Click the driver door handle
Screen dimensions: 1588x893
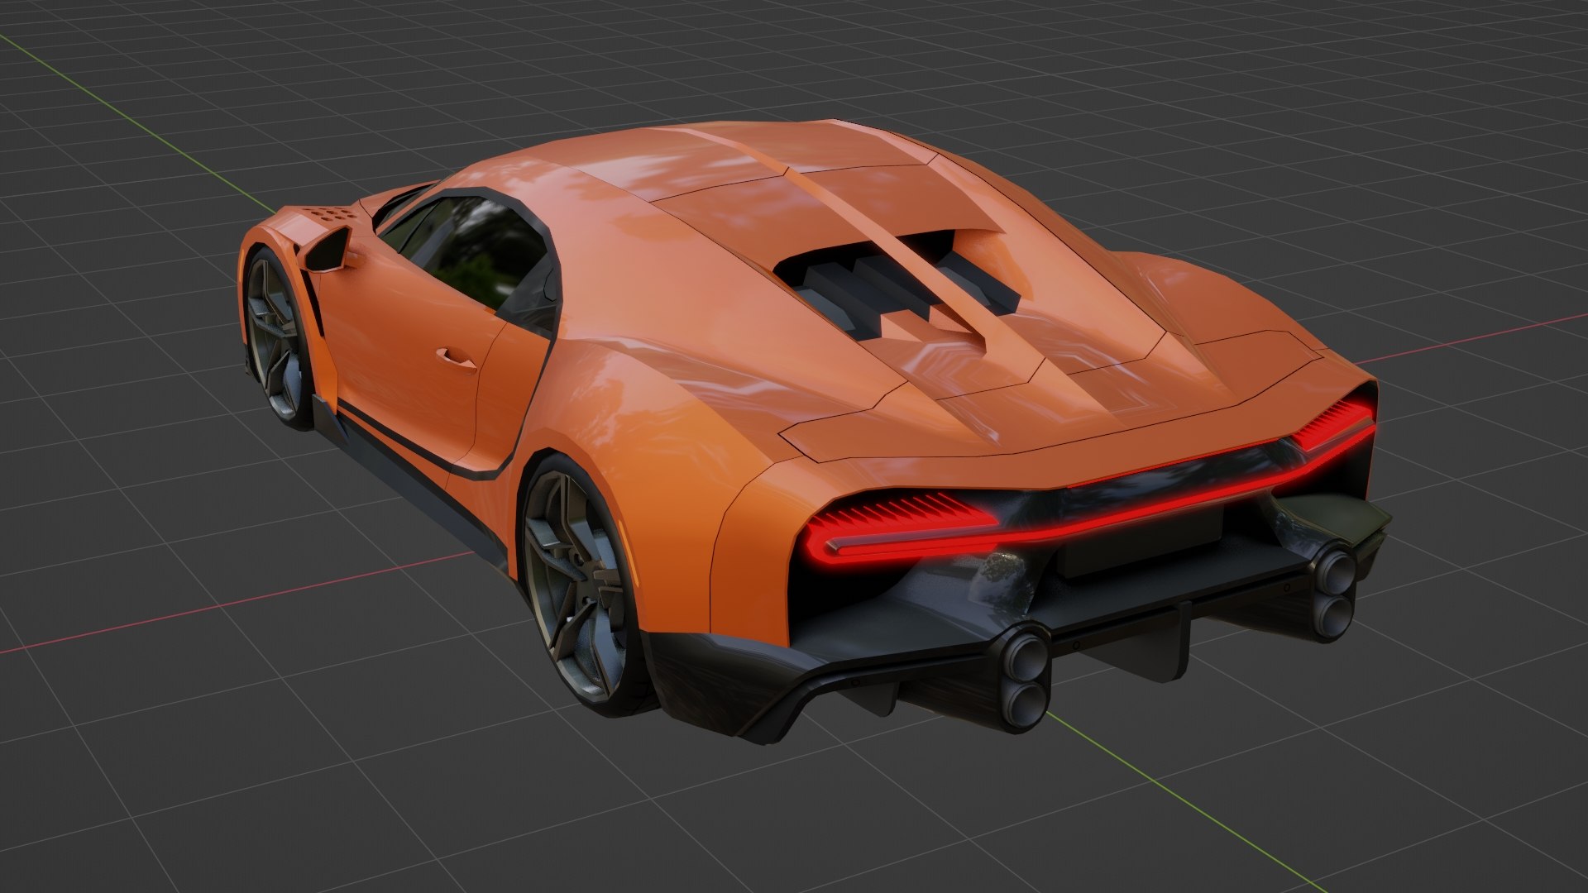(456, 357)
